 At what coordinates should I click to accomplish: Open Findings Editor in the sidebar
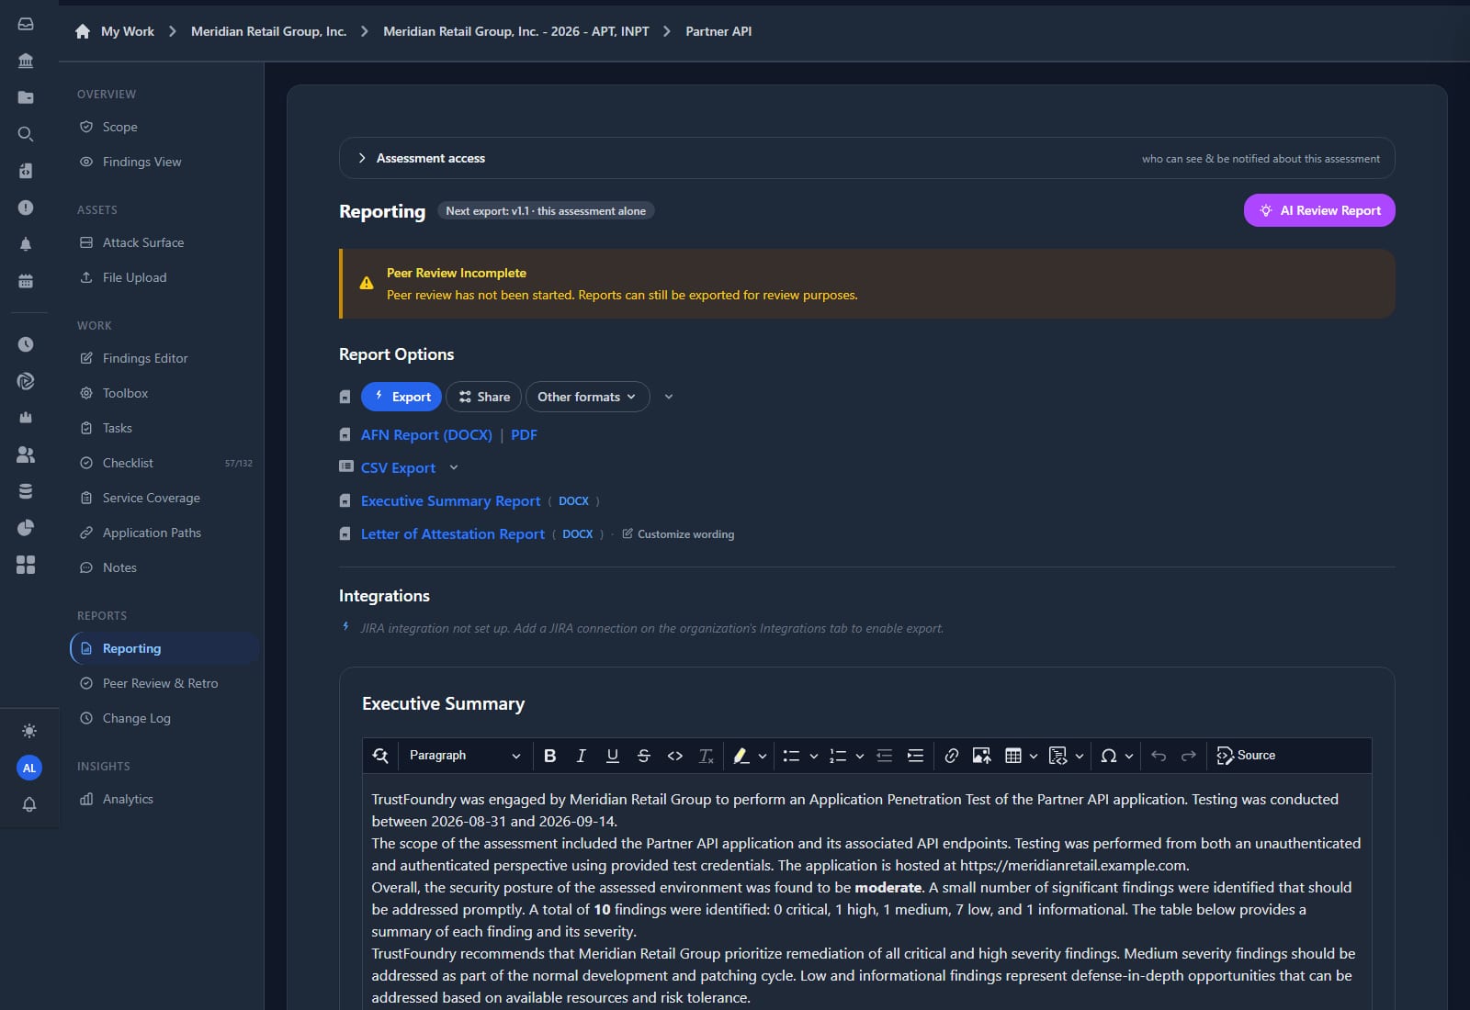click(x=145, y=358)
